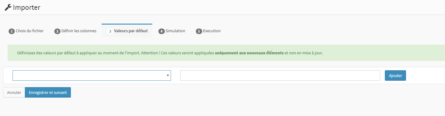Click the Ajouter button
445x116 pixels.
click(395, 75)
